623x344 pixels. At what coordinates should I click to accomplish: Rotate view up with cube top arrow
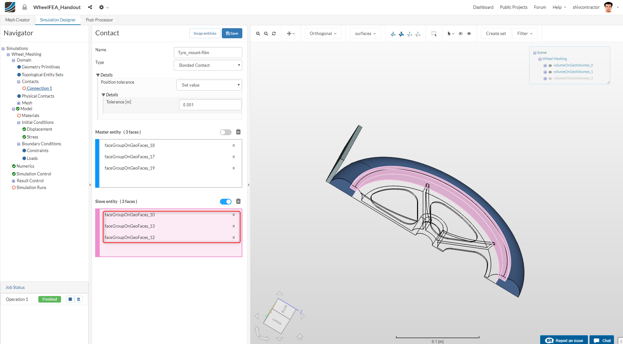280,293
